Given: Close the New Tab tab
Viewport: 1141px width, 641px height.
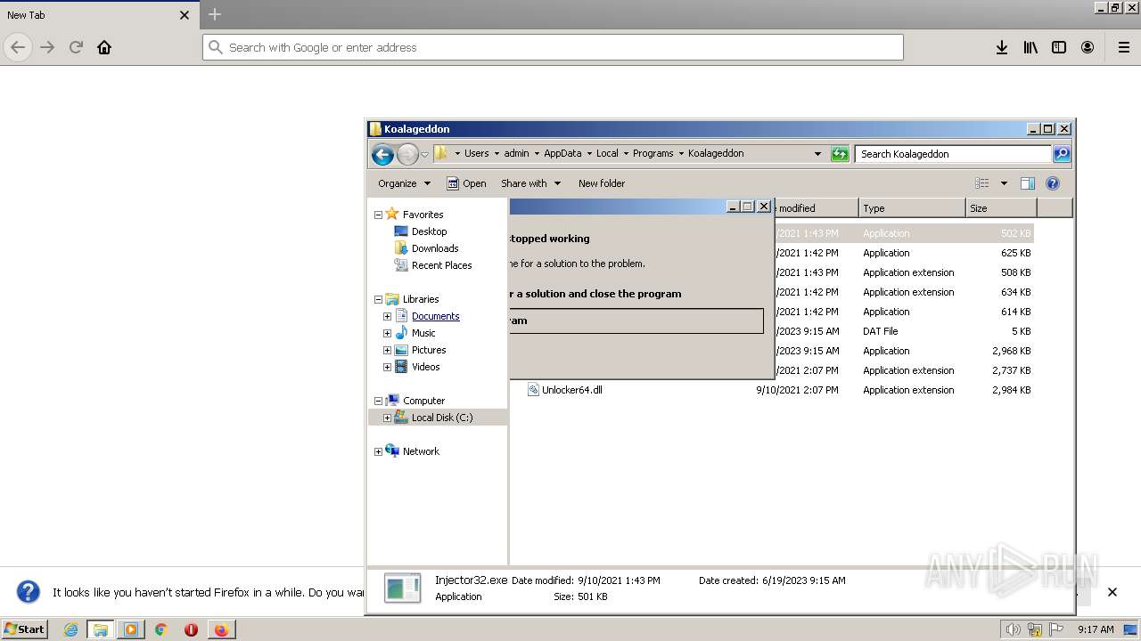Looking at the screenshot, I should click(185, 15).
